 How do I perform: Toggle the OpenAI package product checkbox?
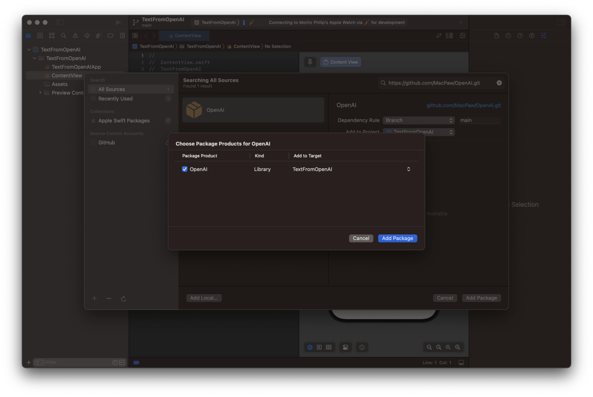[184, 169]
